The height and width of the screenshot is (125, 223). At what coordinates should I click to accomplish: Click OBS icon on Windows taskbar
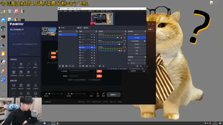tap(53, 123)
